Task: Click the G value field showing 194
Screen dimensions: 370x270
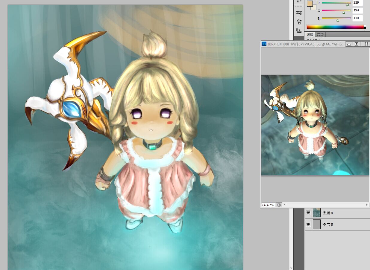Action: click(x=358, y=10)
